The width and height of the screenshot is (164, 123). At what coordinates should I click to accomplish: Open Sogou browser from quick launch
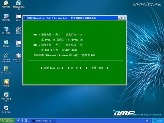click(26, 121)
